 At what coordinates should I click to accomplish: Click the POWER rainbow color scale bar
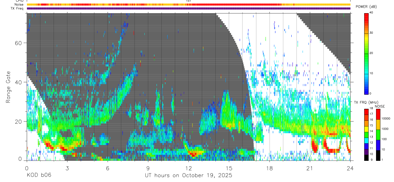click(x=366, y=53)
